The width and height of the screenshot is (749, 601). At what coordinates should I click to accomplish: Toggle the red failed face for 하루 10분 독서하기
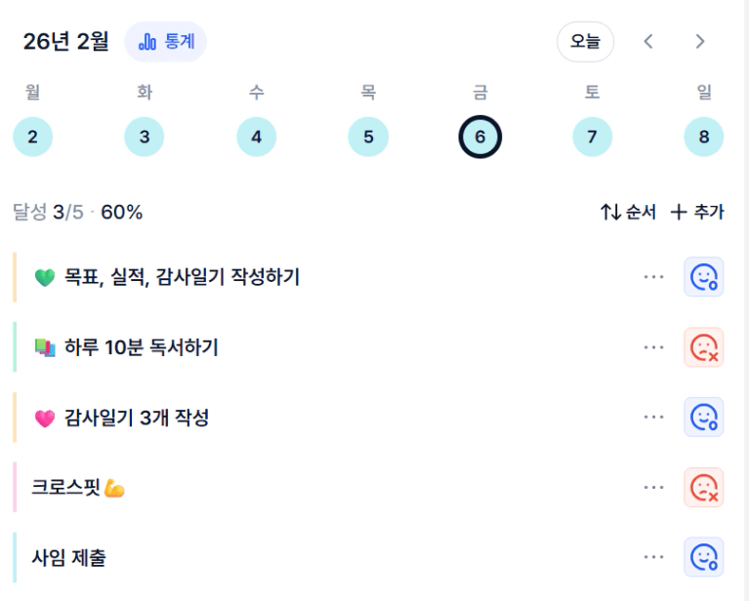point(703,347)
